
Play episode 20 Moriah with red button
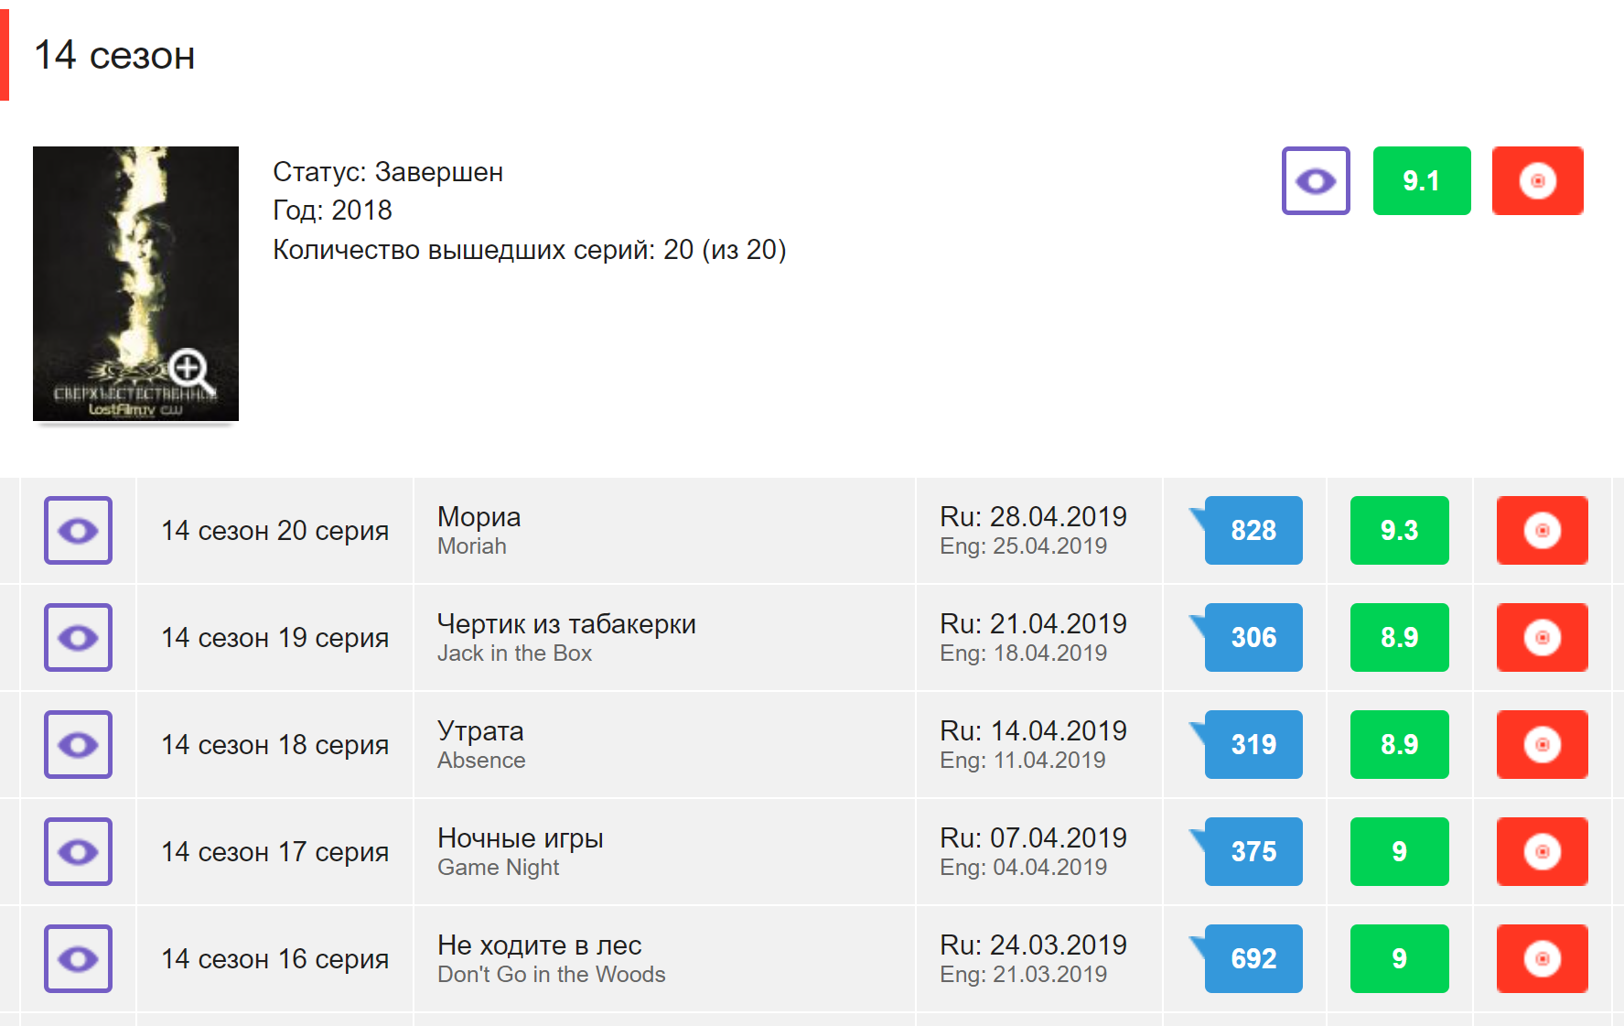click(1542, 530)
